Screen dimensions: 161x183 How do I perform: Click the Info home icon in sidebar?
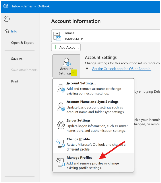click(x=7, y=31)
